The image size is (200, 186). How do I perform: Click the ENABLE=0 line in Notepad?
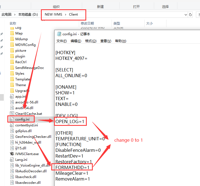[x=67, y=104]
